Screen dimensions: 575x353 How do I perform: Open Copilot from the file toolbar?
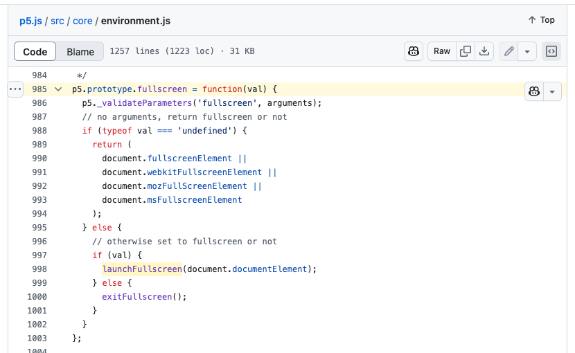tap(414, 51)
